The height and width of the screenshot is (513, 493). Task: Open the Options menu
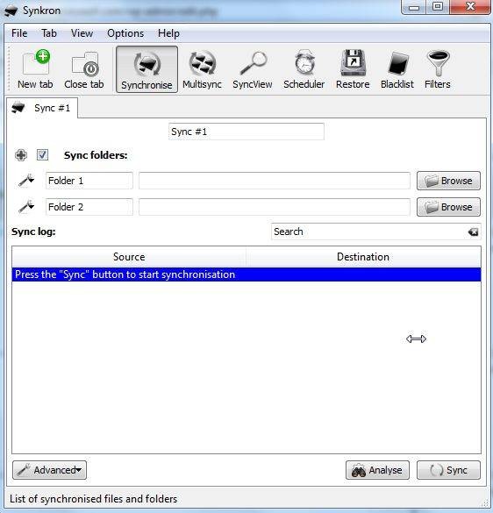[125, 33]
